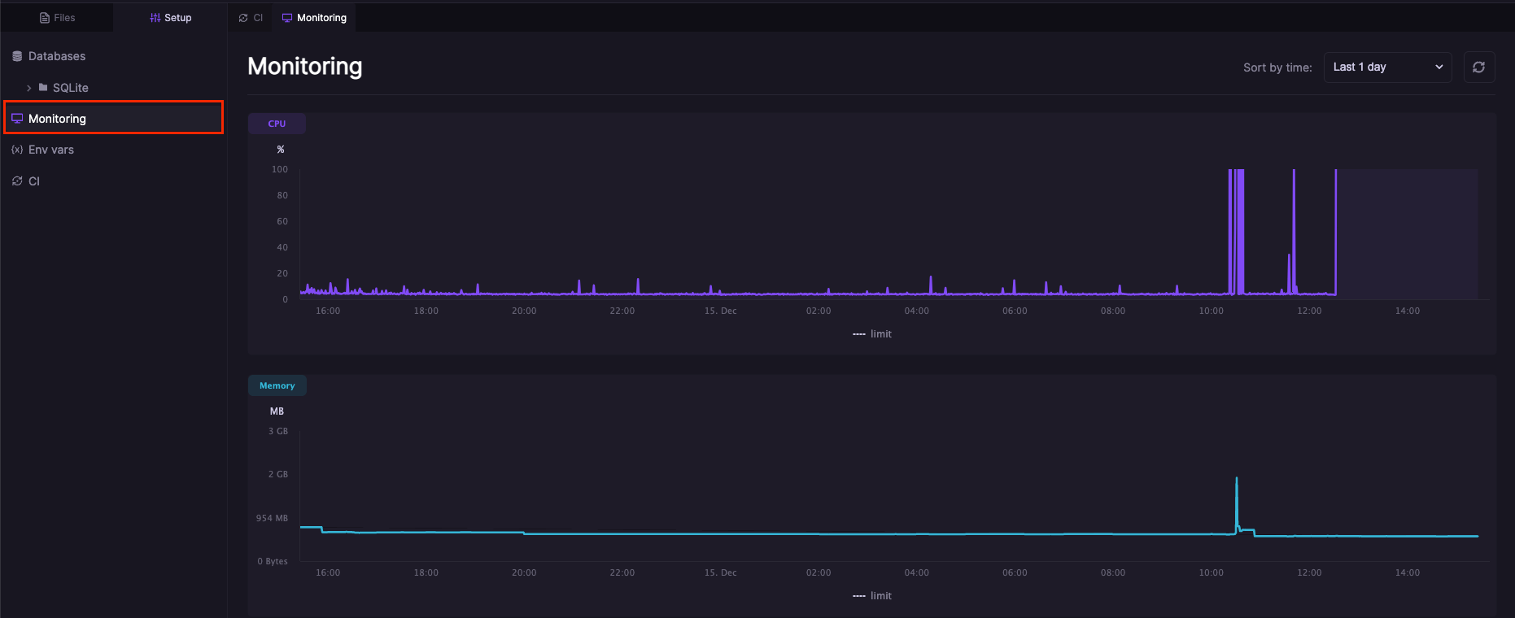The width and height of the screenshot is (1515, 618).
Task: Toggle the Memory chart limit legend
Action: 872,596
